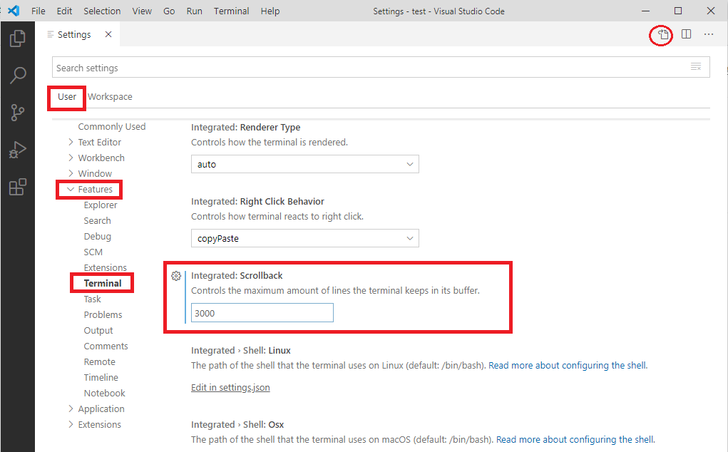Click the Split Editor Right icon
Screen dimensions: 728x452
(x=686, y=34)
